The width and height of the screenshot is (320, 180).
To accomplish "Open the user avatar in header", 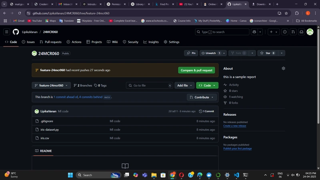I will (x=310, y=32).
